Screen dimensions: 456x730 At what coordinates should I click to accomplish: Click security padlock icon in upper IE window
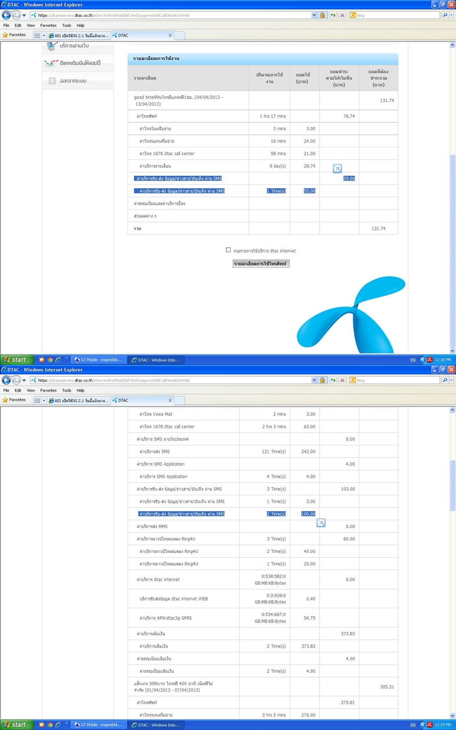pos(322,15)
